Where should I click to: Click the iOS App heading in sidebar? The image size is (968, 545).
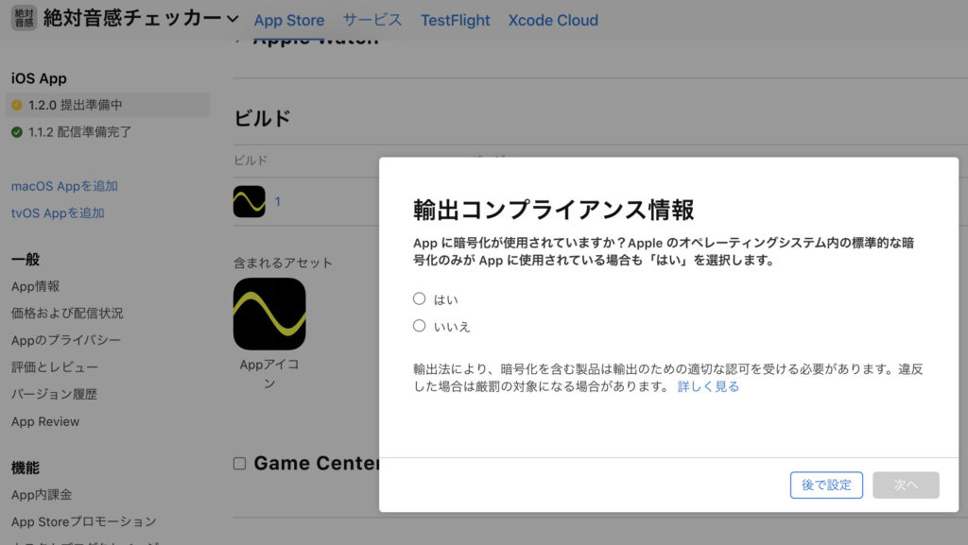39,78
